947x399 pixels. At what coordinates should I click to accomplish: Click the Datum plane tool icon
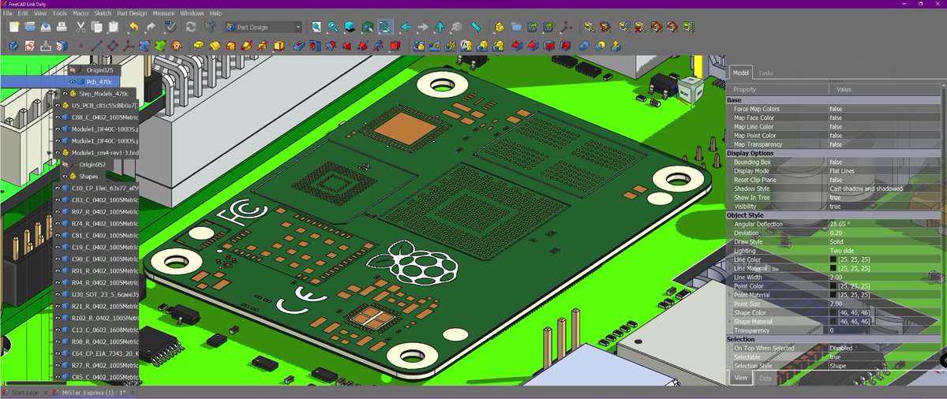click(113, 47)
